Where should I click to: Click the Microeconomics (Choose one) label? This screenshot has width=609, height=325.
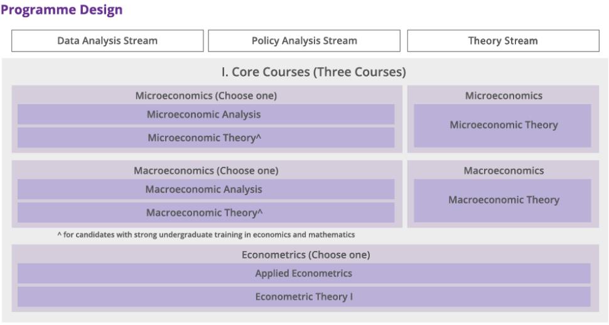206,96
